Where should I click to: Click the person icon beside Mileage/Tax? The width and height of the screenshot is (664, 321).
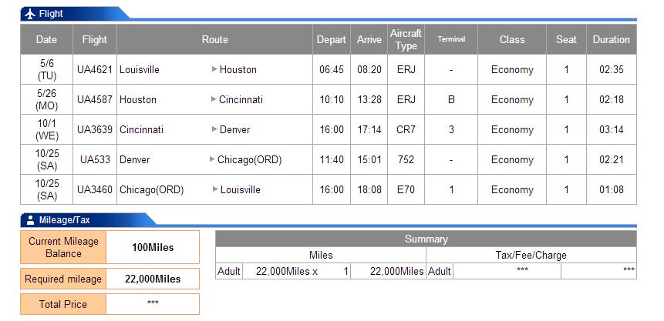30,220
